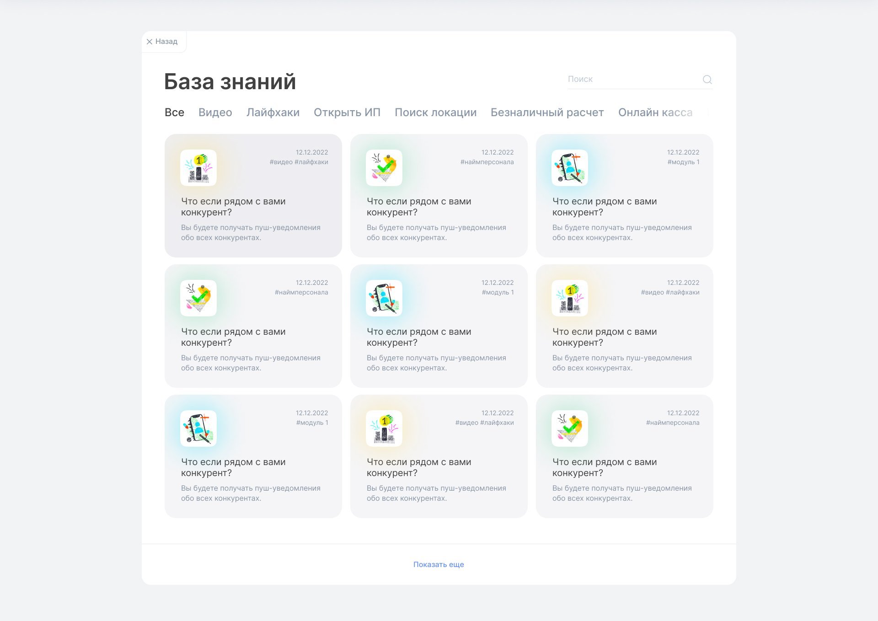The width and height of the screenshot is (878, 621).
Task: Click green checkmark icon in top-middle card
Action: coord(384,168)
